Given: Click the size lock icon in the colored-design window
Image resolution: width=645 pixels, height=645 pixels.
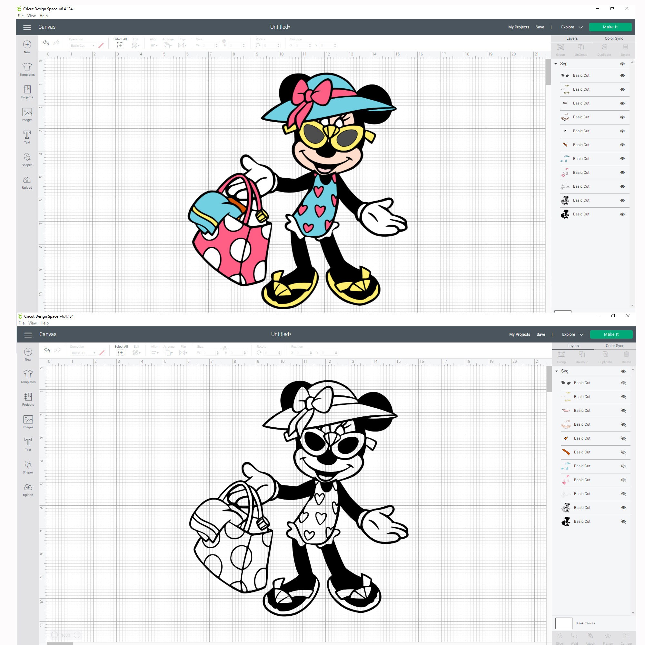Looking at the screenshot, I should [224, 41].
